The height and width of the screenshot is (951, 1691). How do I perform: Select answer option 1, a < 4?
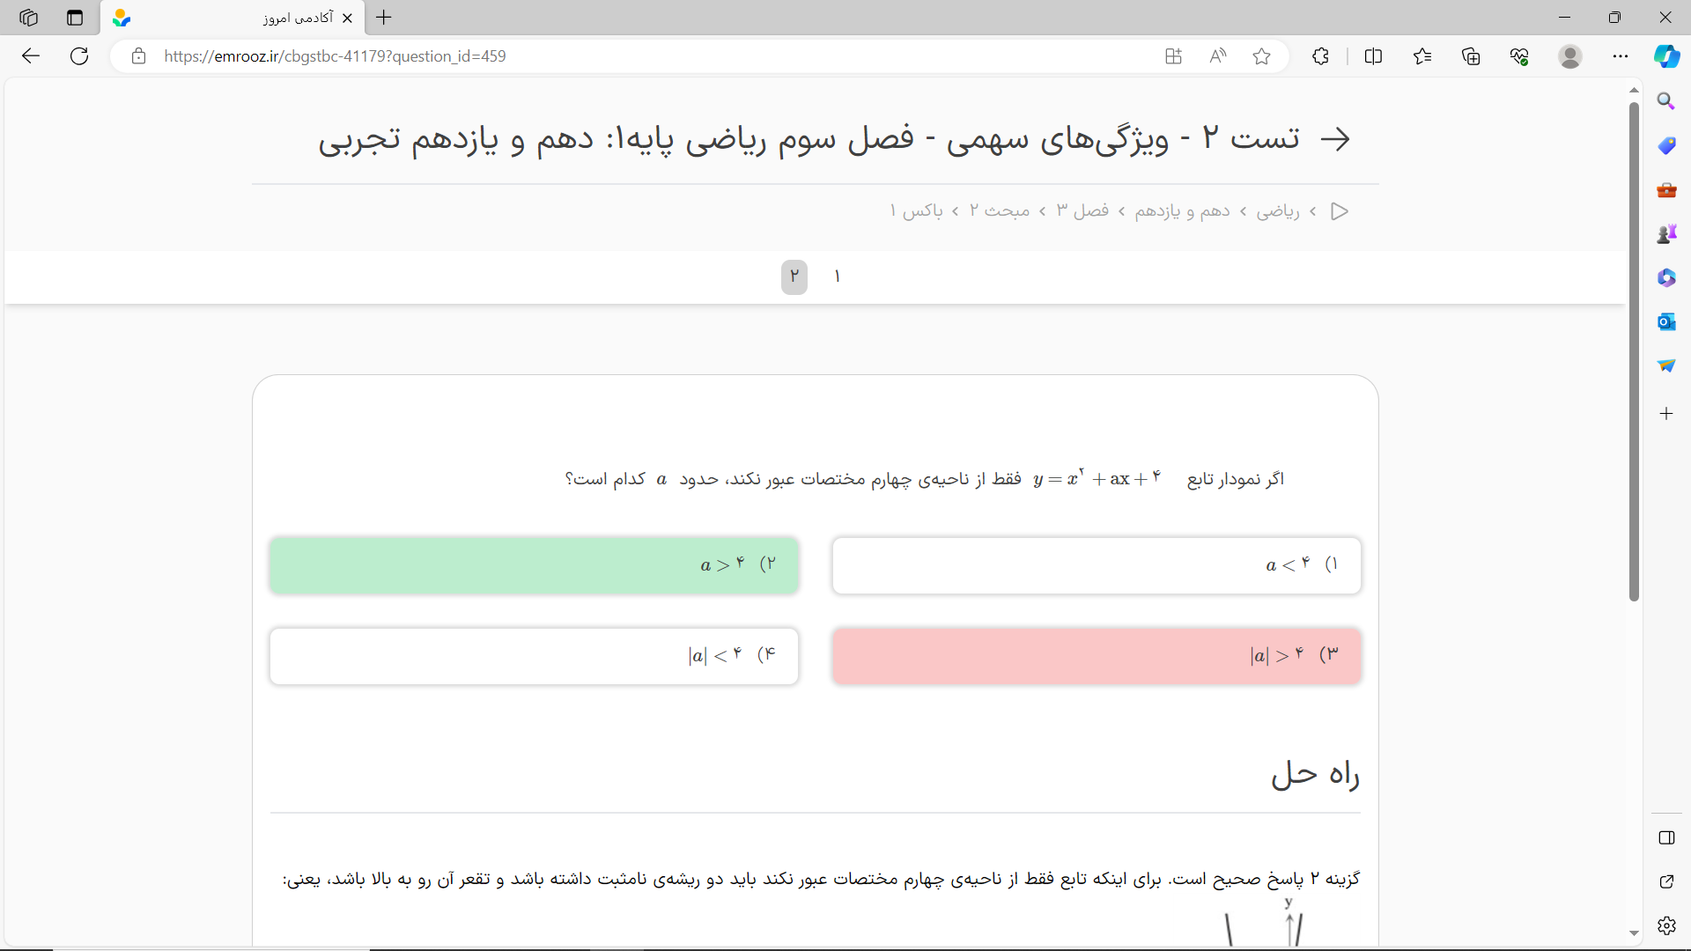point(1097,565)
